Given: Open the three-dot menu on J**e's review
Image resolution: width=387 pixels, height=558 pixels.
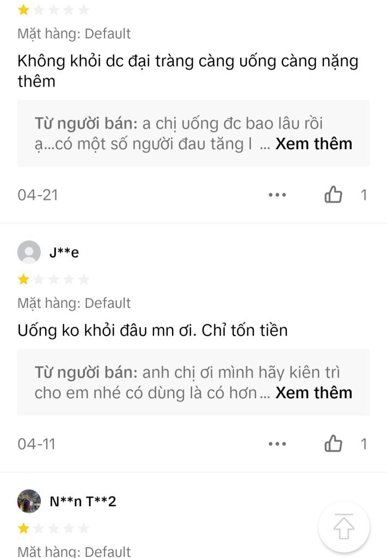Looking at the screenshot, I should [278, 444].
